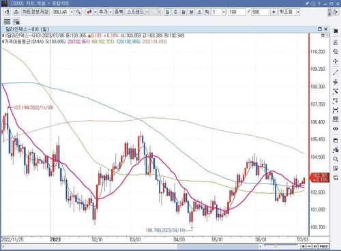Select the trend line drawing tool
The height and width of the screenshot is (251, 341).
336,72
